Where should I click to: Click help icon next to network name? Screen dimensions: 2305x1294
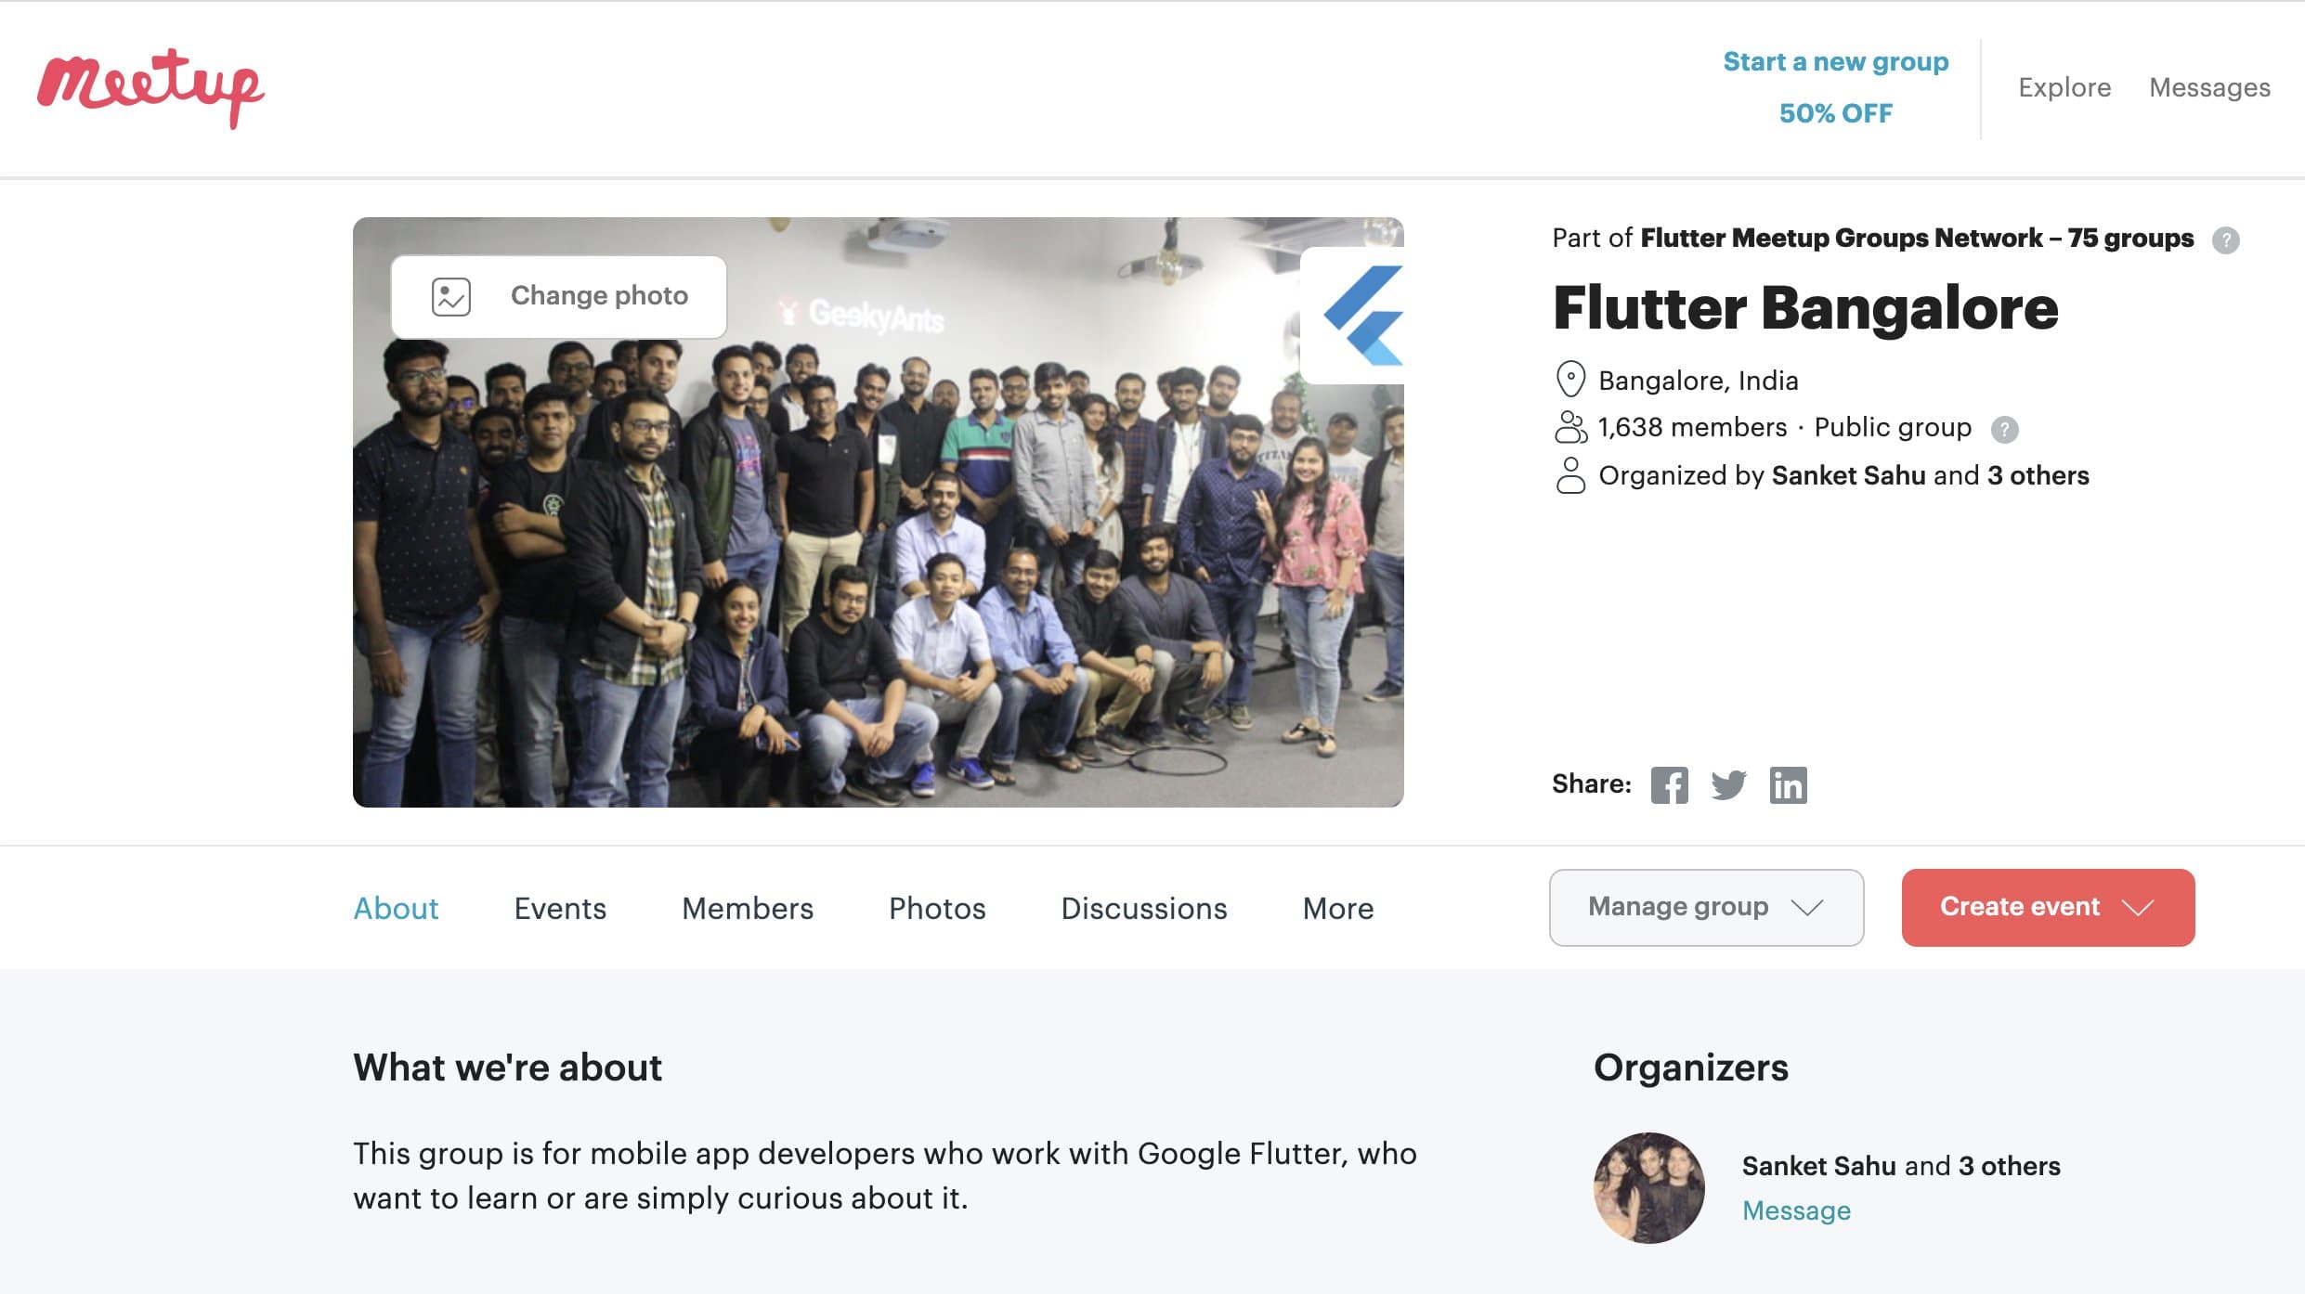[2225, 240]
